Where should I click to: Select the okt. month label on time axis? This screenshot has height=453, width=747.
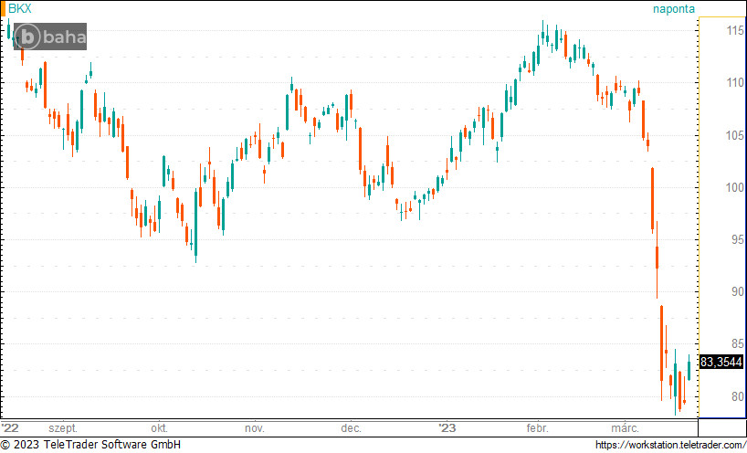pyautogui.click(x=160, y=427)
